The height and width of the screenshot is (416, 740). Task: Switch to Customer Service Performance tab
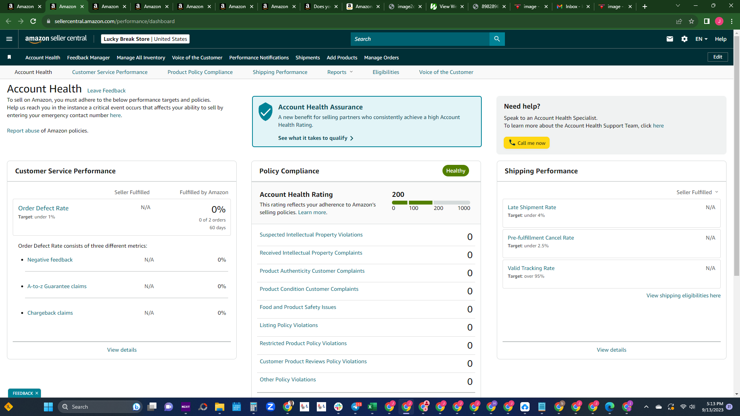pos(110,72)
